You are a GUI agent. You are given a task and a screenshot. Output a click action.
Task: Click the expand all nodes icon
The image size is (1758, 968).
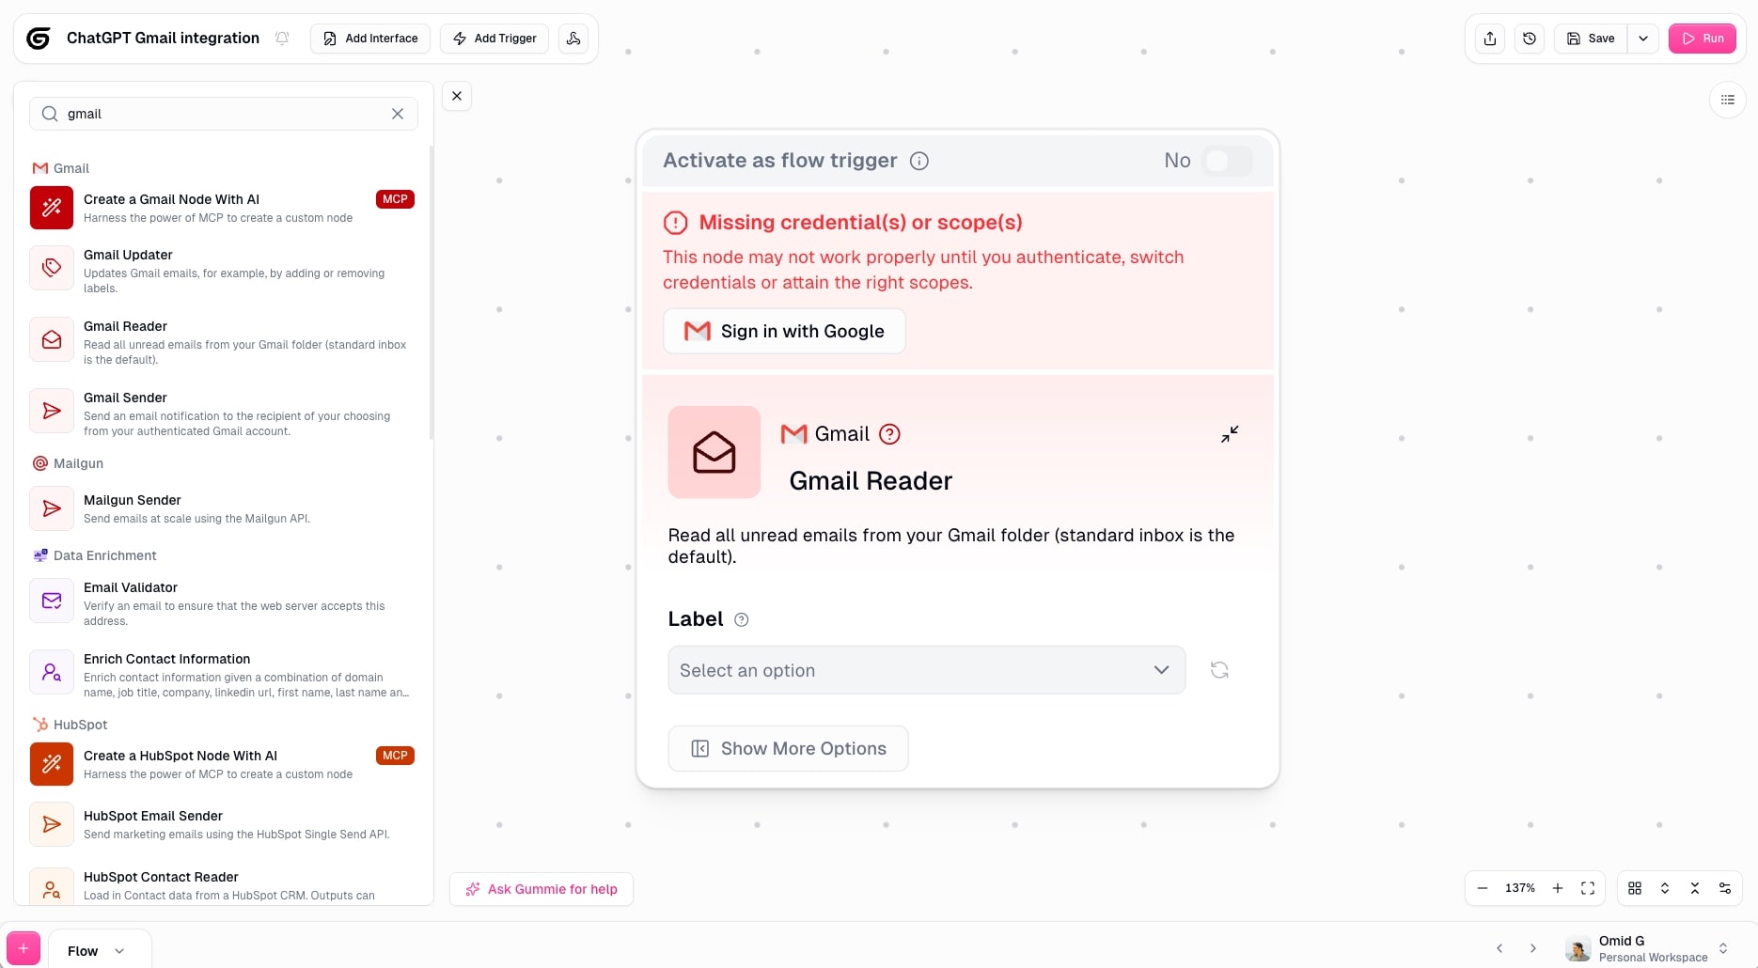click(x=1665, y=888)
